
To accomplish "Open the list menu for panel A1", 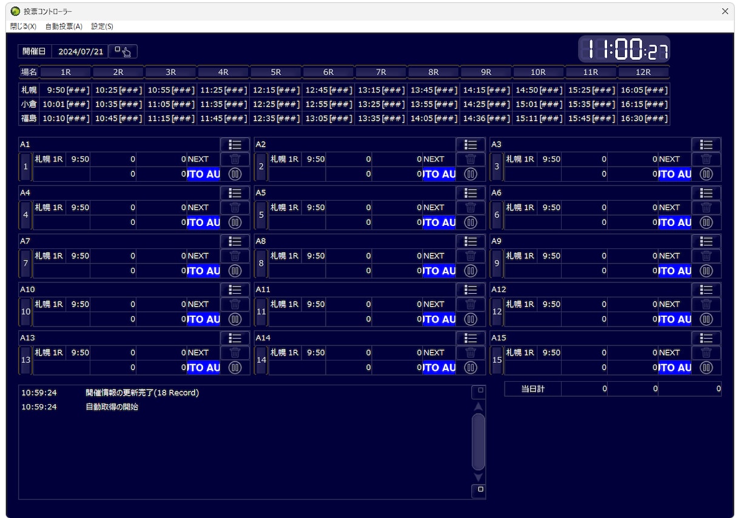I will [x=235, y=144].
